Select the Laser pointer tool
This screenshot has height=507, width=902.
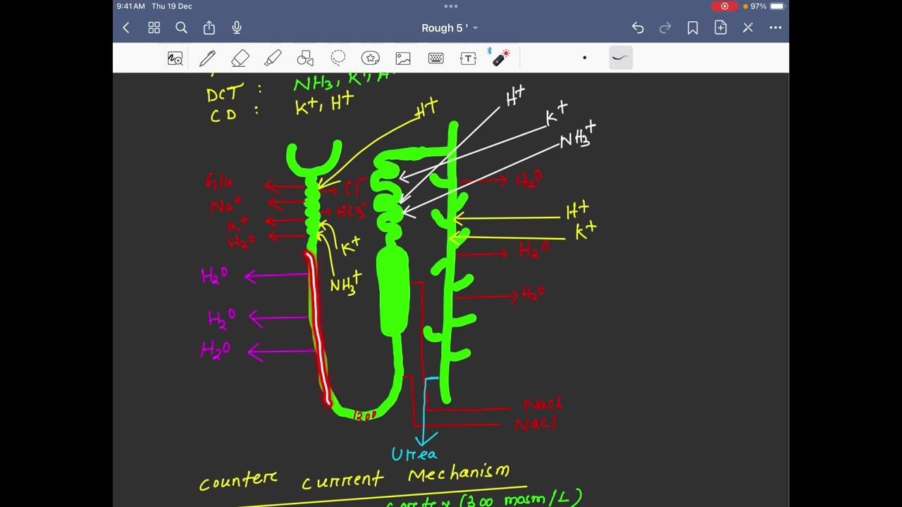pyautogui.click(x=500, y=58)
